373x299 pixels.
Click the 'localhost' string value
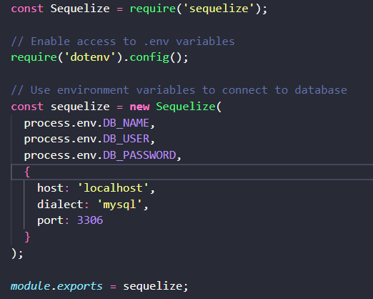point(113,188)
